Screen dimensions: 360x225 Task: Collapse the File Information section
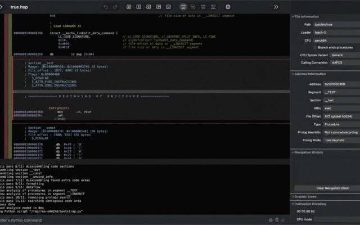293,16
